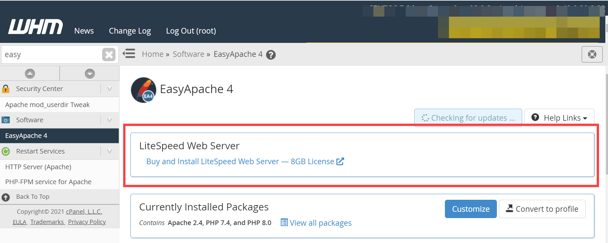Image resolution: width=608 pixels, height=243 pixels.
Task: Collapse Restart Services chevron
Action: (109, 151)
